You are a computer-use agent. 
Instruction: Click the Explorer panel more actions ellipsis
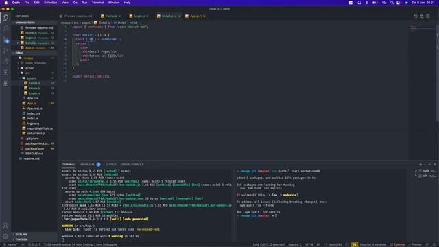(52, 16)
